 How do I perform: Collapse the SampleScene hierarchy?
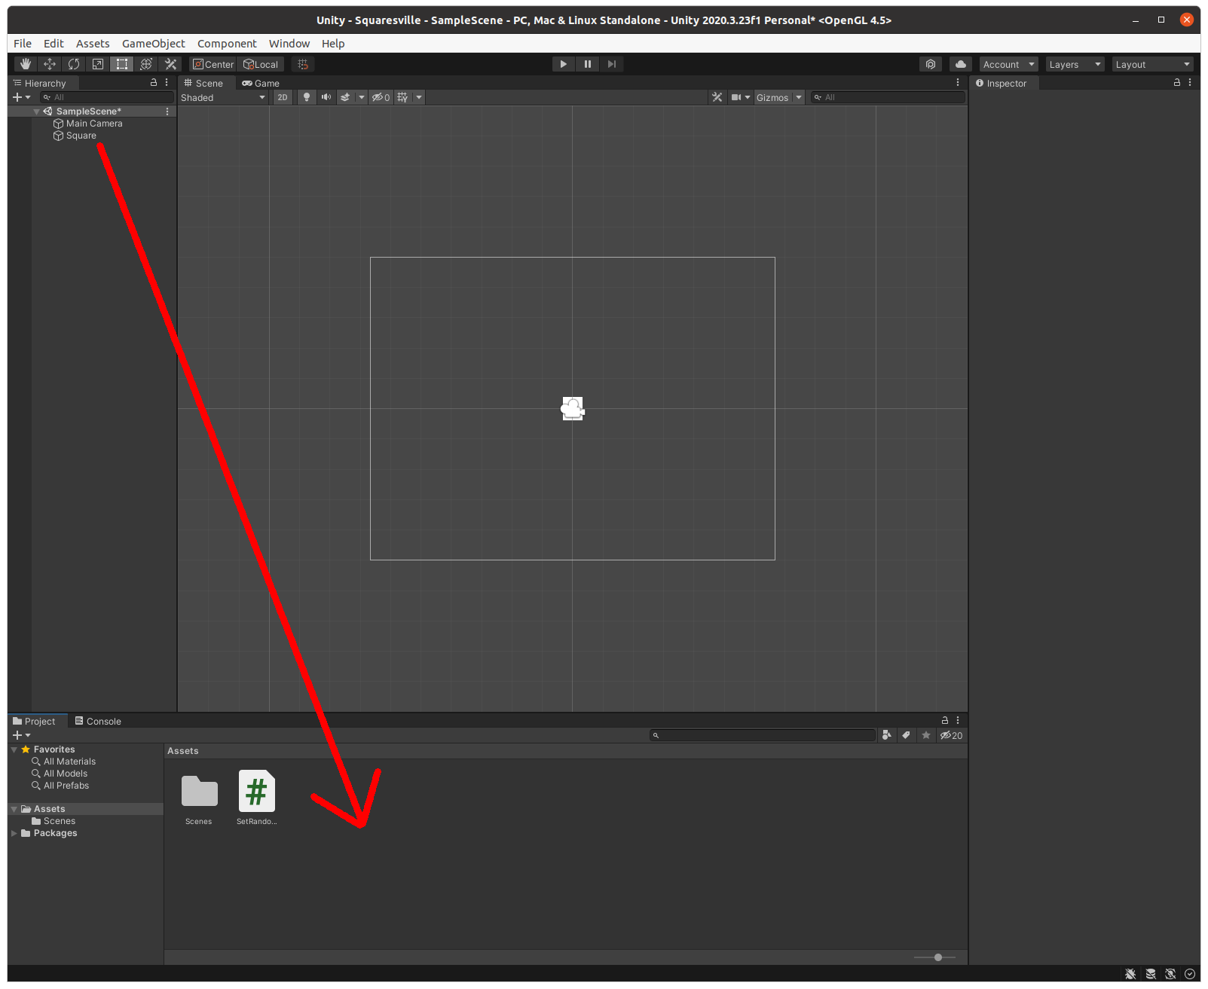(35, 111)
